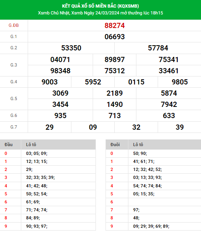The height and width of the screenshot is (231, 201).
Task: Click the G.5 number 7942
Action: [x=169, y=104]
